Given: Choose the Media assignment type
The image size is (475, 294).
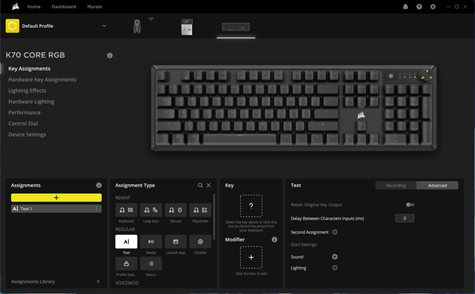Looking at the screenshot, I should click(x=151, y=241).
